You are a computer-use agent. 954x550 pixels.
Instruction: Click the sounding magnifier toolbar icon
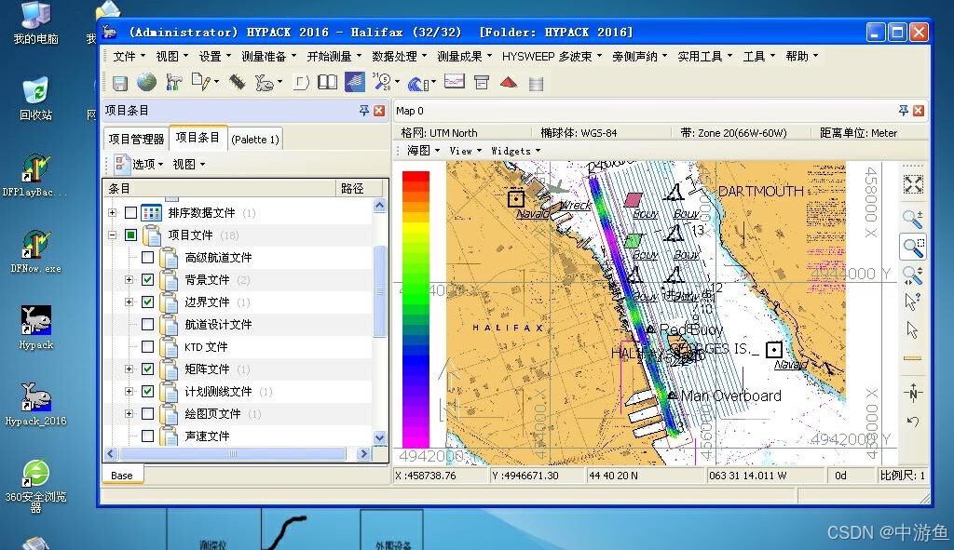pos(383,82)
